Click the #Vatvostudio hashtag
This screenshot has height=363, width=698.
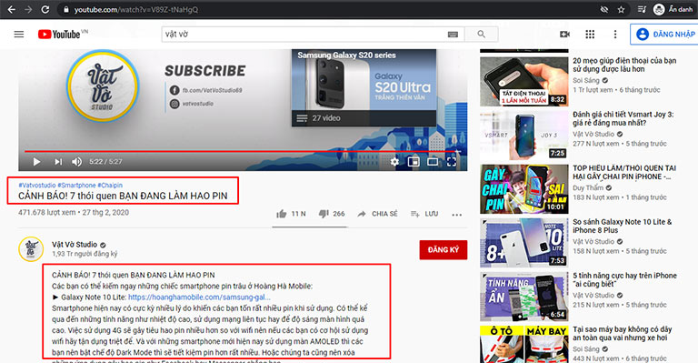[x=37, y=185]
